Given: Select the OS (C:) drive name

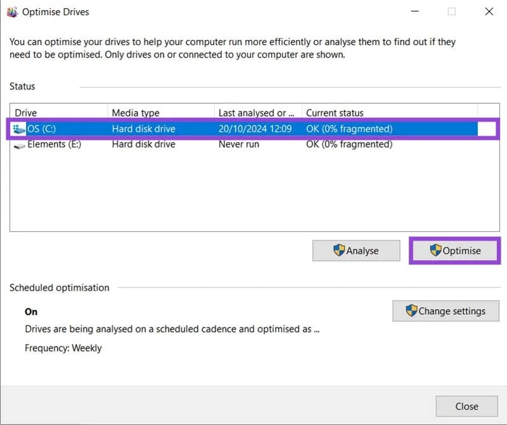Looking at the screenshot, I should coord(43,129).
